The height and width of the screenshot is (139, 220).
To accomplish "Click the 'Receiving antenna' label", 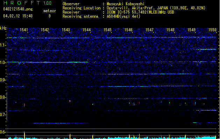I will (x=80, y=16).
